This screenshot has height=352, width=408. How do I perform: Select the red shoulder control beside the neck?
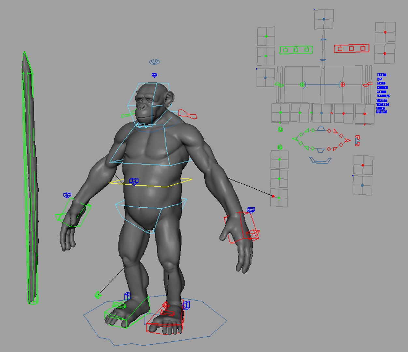tap(187, 114)
